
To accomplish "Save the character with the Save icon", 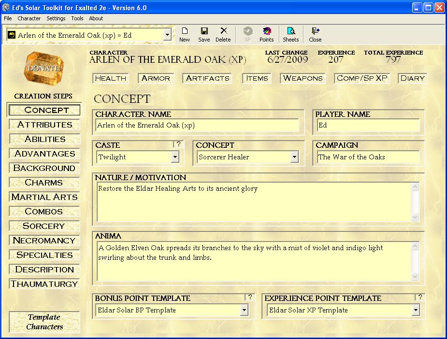I will [x=204, y=34].
